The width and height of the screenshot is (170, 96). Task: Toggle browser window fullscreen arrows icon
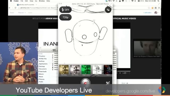pyautogui.click(x=159, y=4)
